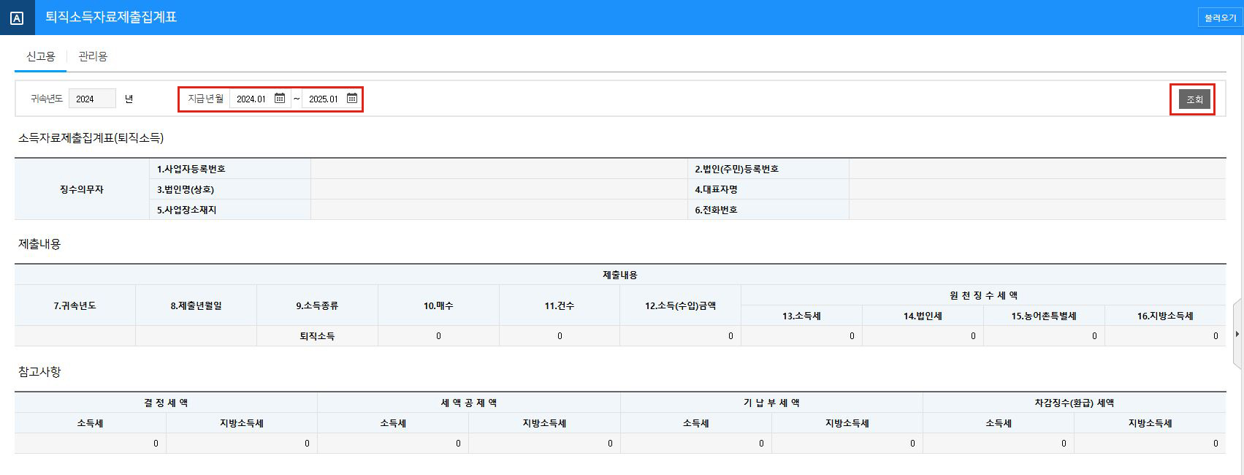Click the 차감징수(환급) 세액 group header

[1075, 403]
